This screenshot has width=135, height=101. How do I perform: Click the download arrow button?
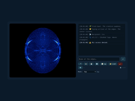[x=97, y=64]
